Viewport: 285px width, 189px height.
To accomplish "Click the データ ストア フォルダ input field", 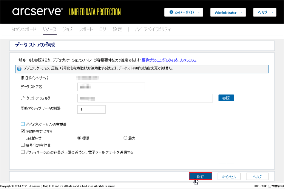I will 145,98.
